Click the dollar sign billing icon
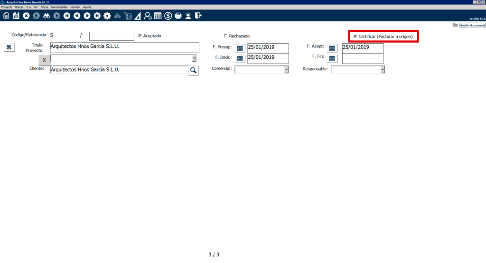486x263 pixels. point(168,16)
